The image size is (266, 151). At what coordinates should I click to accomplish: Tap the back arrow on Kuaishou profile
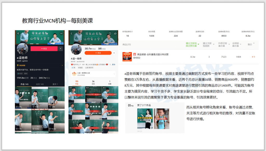[71, 33]
